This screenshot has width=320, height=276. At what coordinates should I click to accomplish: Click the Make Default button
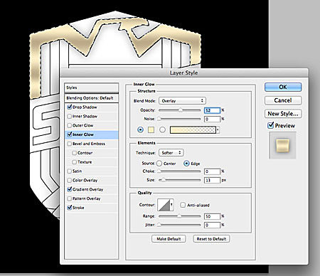coord(169,239)
